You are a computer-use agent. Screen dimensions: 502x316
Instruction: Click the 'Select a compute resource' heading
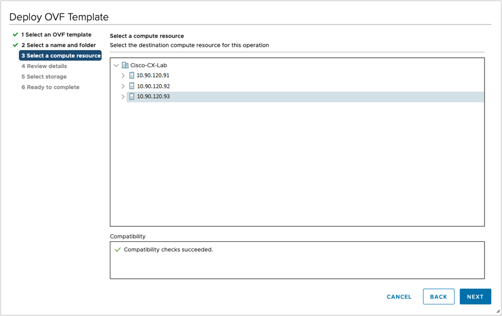click(x=147, y=36)
